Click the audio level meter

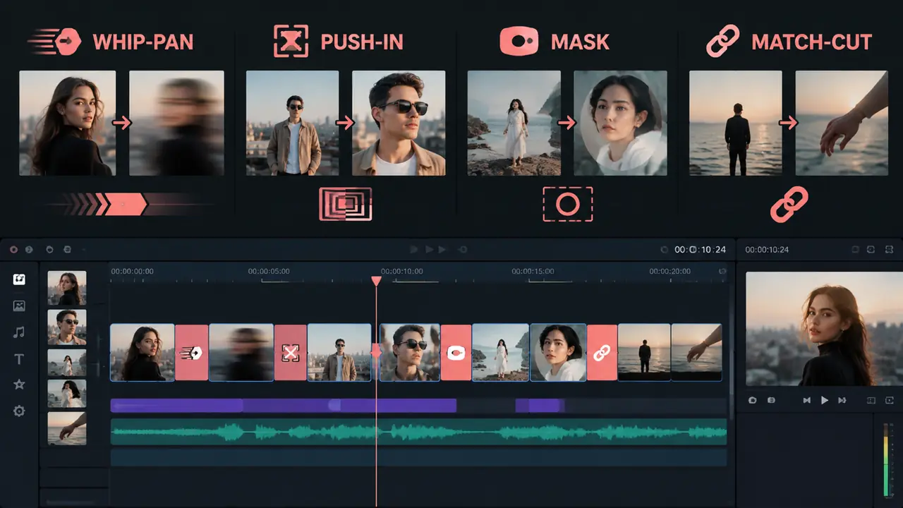(x=887, y=459)
